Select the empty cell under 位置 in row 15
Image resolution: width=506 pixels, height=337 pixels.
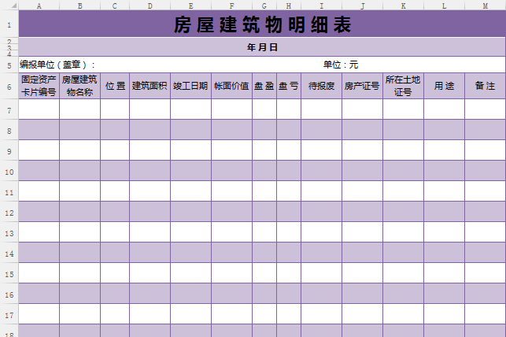[115, 273]
